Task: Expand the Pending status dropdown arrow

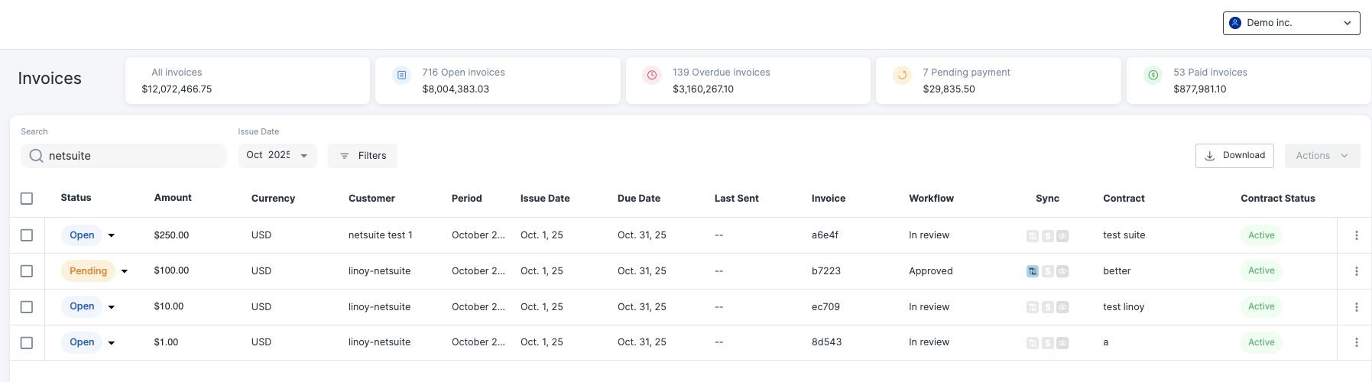Action: tap(125, 271)
